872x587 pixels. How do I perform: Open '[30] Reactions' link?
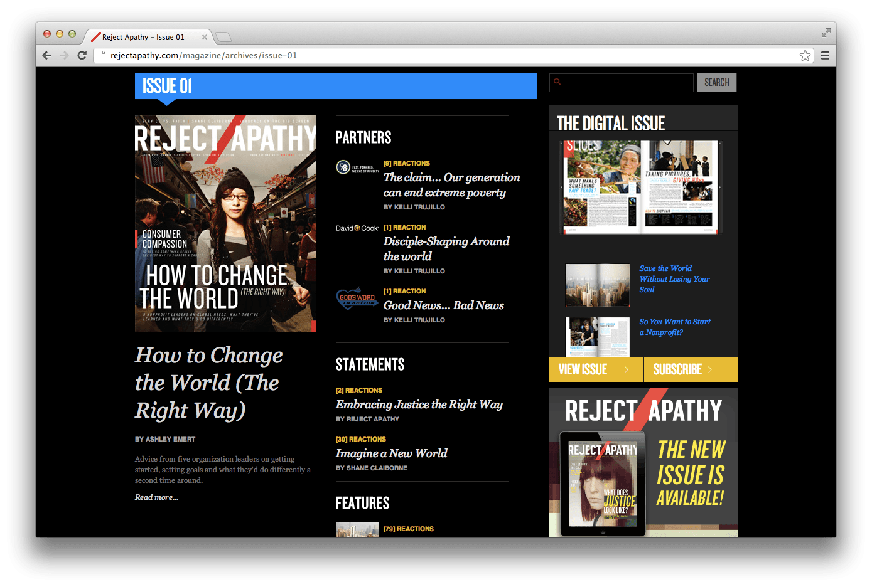[361, 439]
